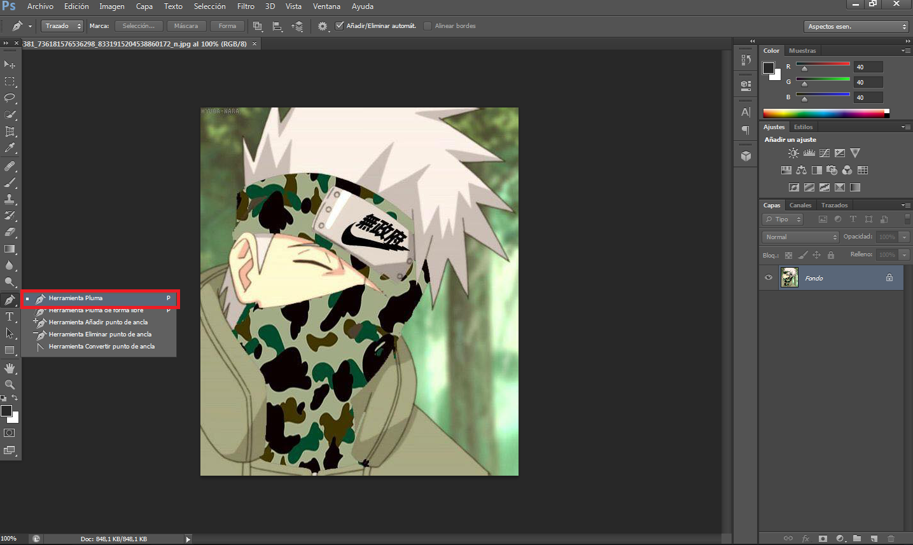This screenshot has width=913, height=545.
Task: Toggle Añadir/Eliminar automát. checkbox
Action: [x=340, y=26]
